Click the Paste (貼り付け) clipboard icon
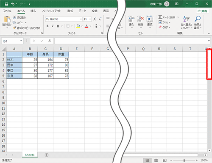The width and height of the screenshot is (212, 163). point(7,19)
